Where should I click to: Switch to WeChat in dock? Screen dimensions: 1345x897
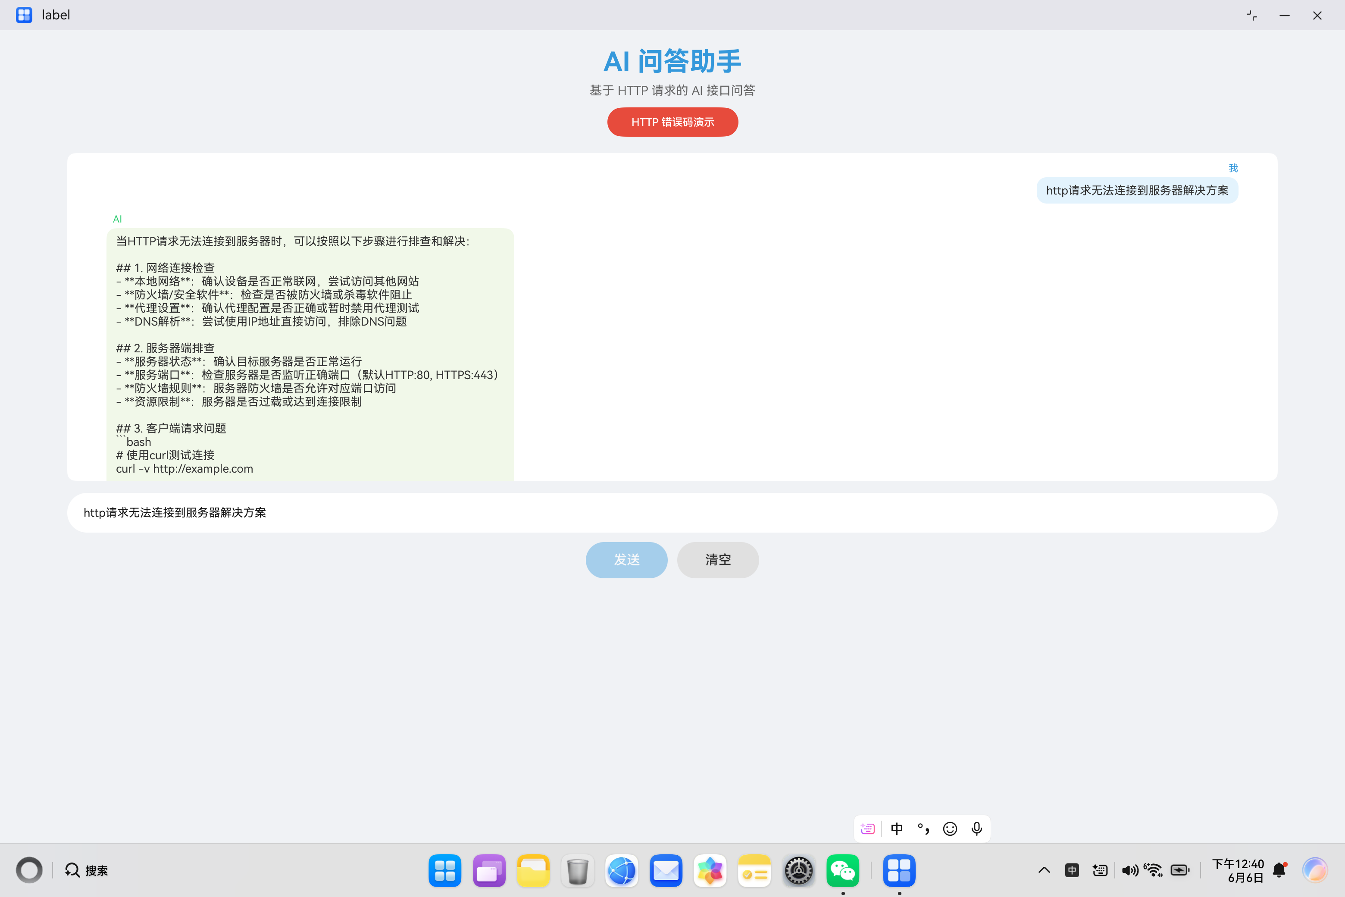coord(842,870)
